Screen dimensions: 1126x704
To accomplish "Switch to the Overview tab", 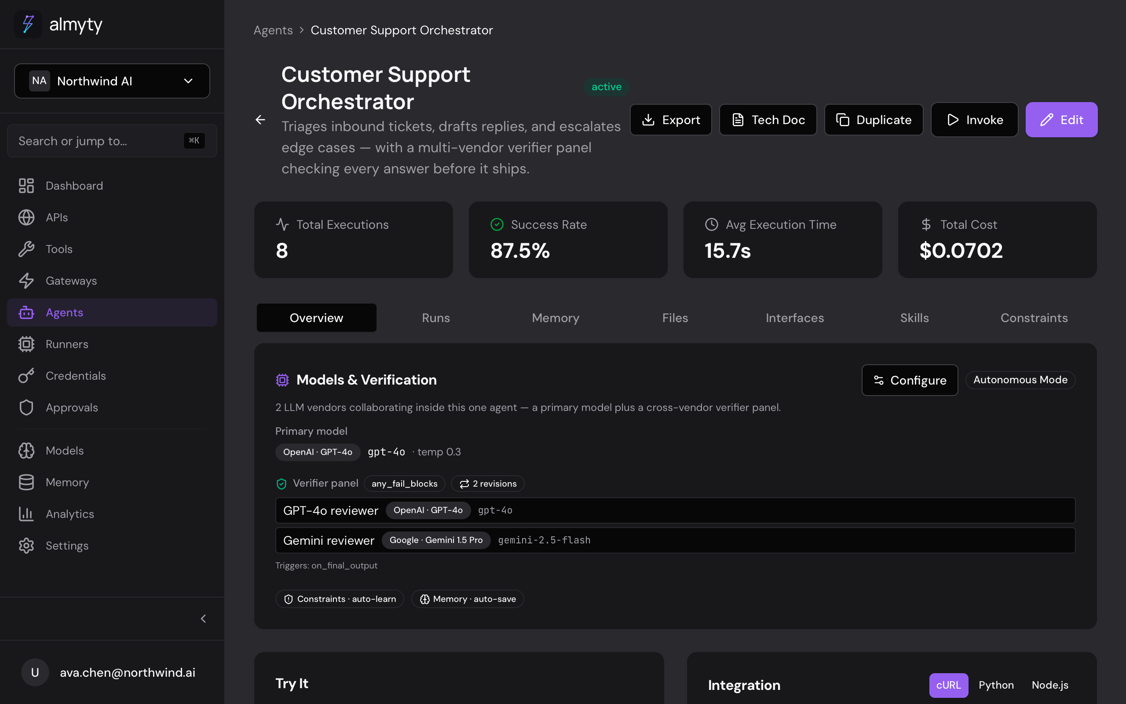I will (x=316, y=318).
